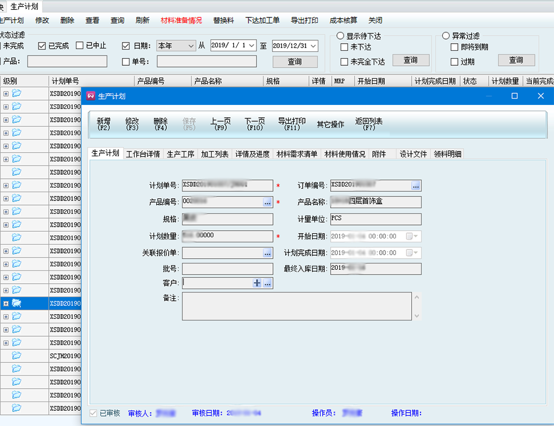The width and height of the screenshot is (554, 426).
Task: Toggle the 已中止 checkbox
Action: (x=79, y=45)
